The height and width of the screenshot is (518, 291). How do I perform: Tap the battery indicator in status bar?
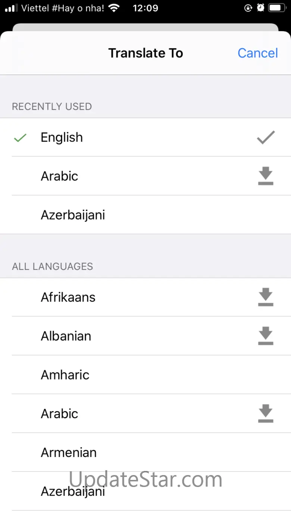click(277, 8)
